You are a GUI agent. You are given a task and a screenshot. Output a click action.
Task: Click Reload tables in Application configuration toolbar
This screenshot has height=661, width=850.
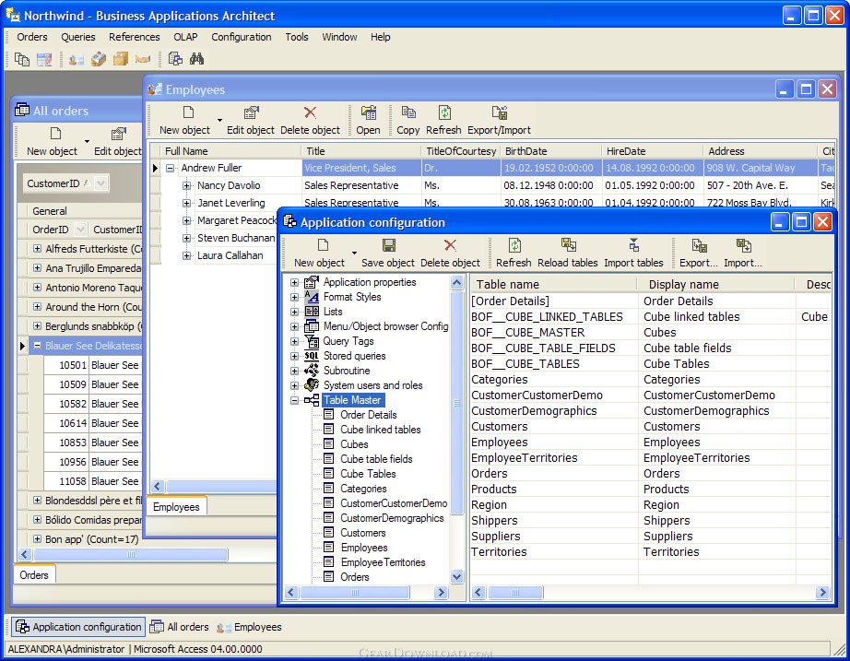(x=568, y=253)
